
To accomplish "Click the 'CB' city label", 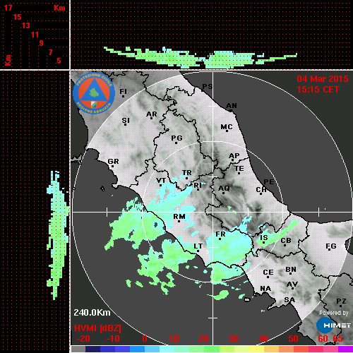I will click(x=286, y=241).
